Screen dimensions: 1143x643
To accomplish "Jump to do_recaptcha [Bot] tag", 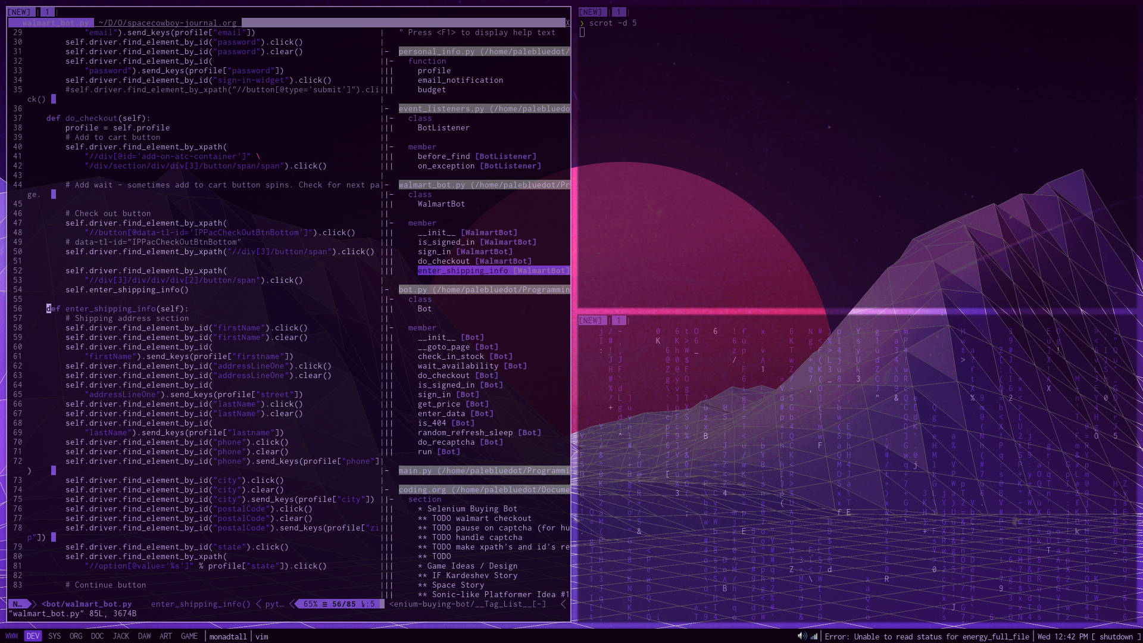I will point(446,442).
